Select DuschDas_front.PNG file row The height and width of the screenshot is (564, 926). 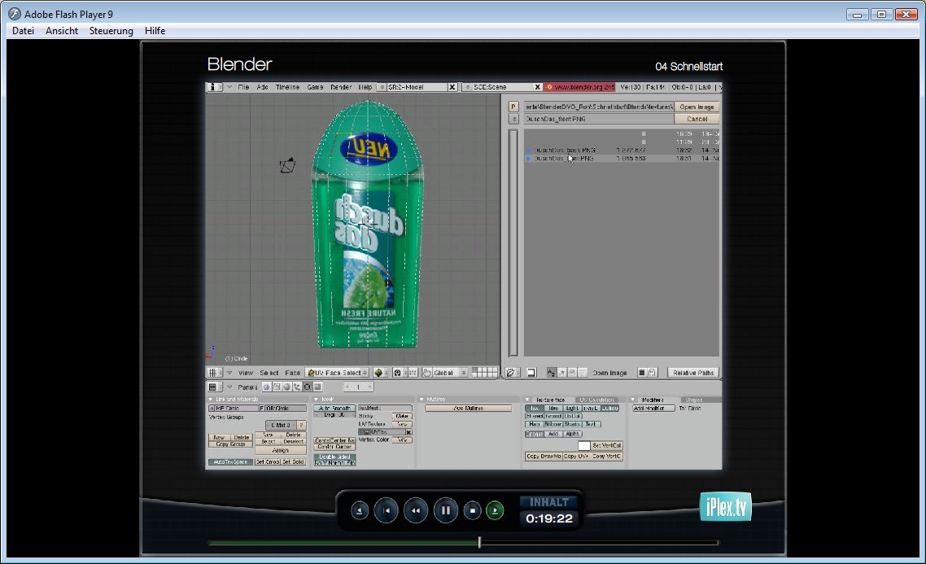[x=622, y=158]
